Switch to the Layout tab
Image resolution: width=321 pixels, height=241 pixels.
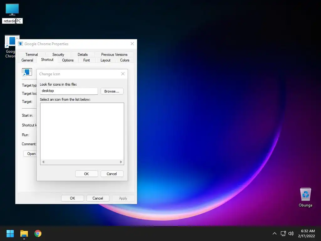point(105,60)
